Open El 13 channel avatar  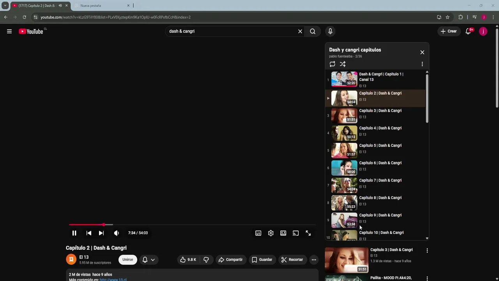[71, 260]
